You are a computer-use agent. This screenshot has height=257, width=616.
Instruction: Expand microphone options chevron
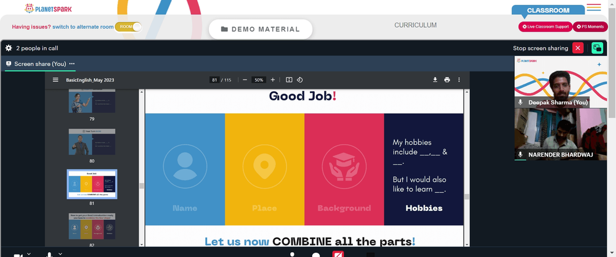point(60,254)
